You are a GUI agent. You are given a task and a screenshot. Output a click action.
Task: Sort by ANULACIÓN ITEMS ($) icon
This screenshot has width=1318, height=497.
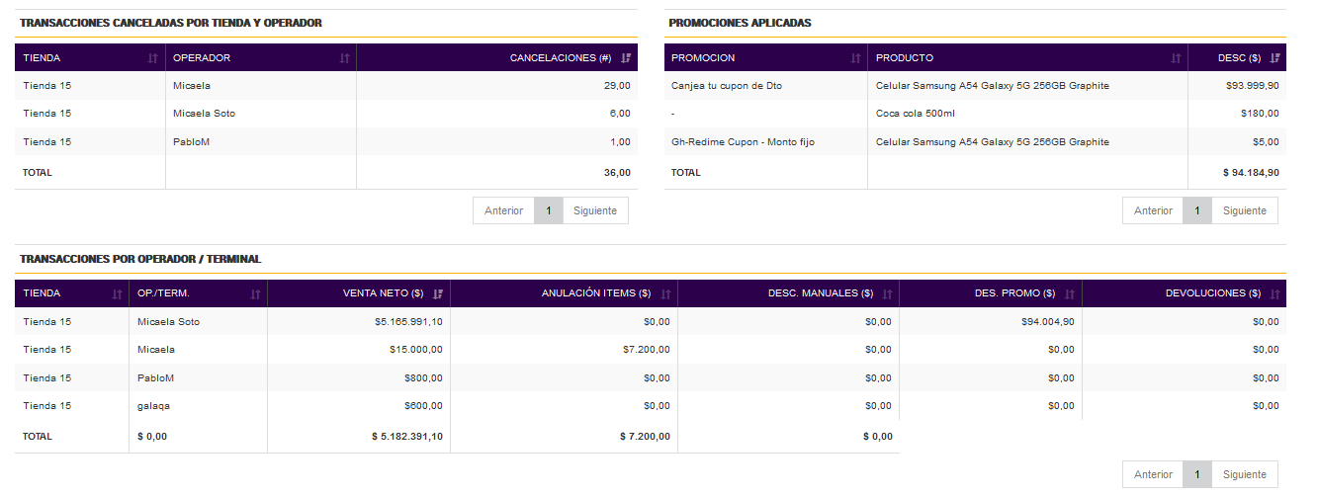point(665,293)
